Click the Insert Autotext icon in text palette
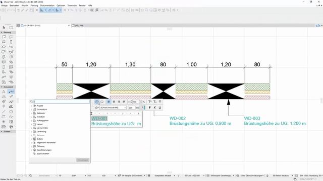 97,102
